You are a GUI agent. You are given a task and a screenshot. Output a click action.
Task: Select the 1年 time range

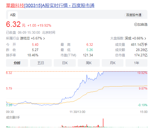point(136,63)
